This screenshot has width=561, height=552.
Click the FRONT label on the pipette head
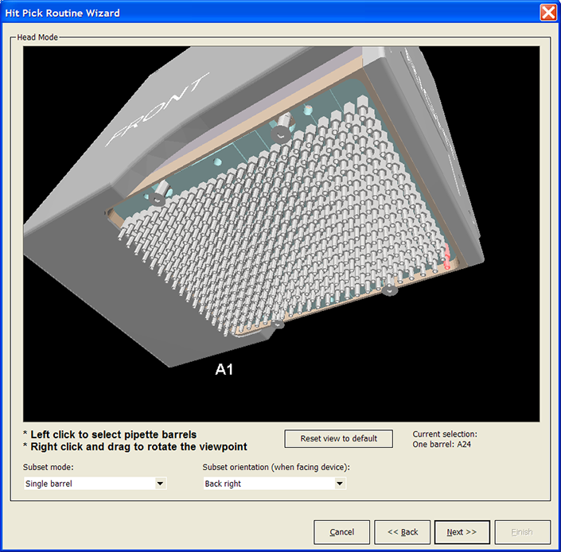coord(158,110)
